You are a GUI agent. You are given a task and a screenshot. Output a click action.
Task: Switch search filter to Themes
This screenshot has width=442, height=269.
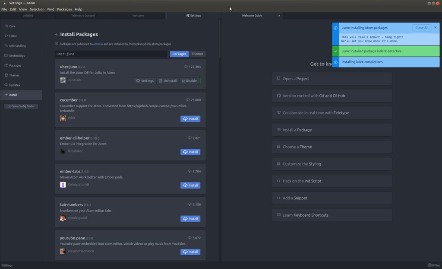[x=197, y=54]
